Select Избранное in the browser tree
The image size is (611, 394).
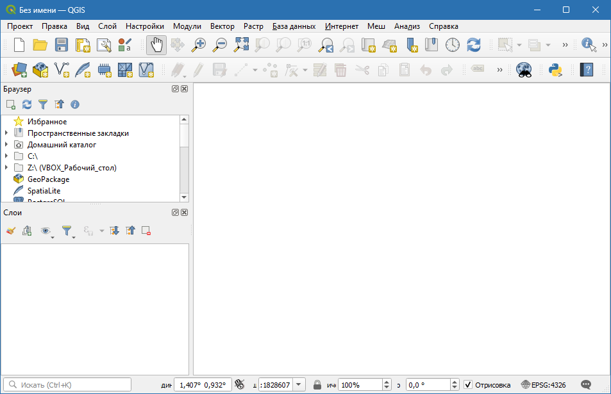[47, 122]
